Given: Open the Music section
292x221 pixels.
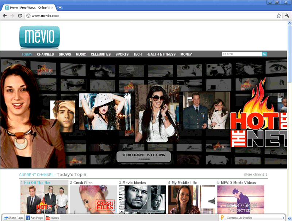Looking at the screenshot, I should click(x=81, y=55).
